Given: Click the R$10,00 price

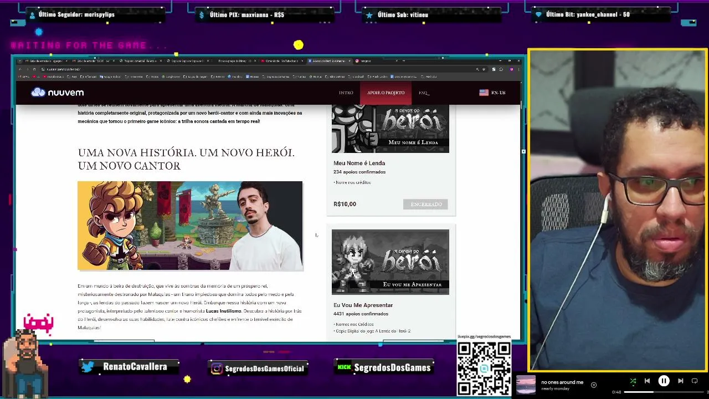Looking at the screenshot, I should click(345, 204).
